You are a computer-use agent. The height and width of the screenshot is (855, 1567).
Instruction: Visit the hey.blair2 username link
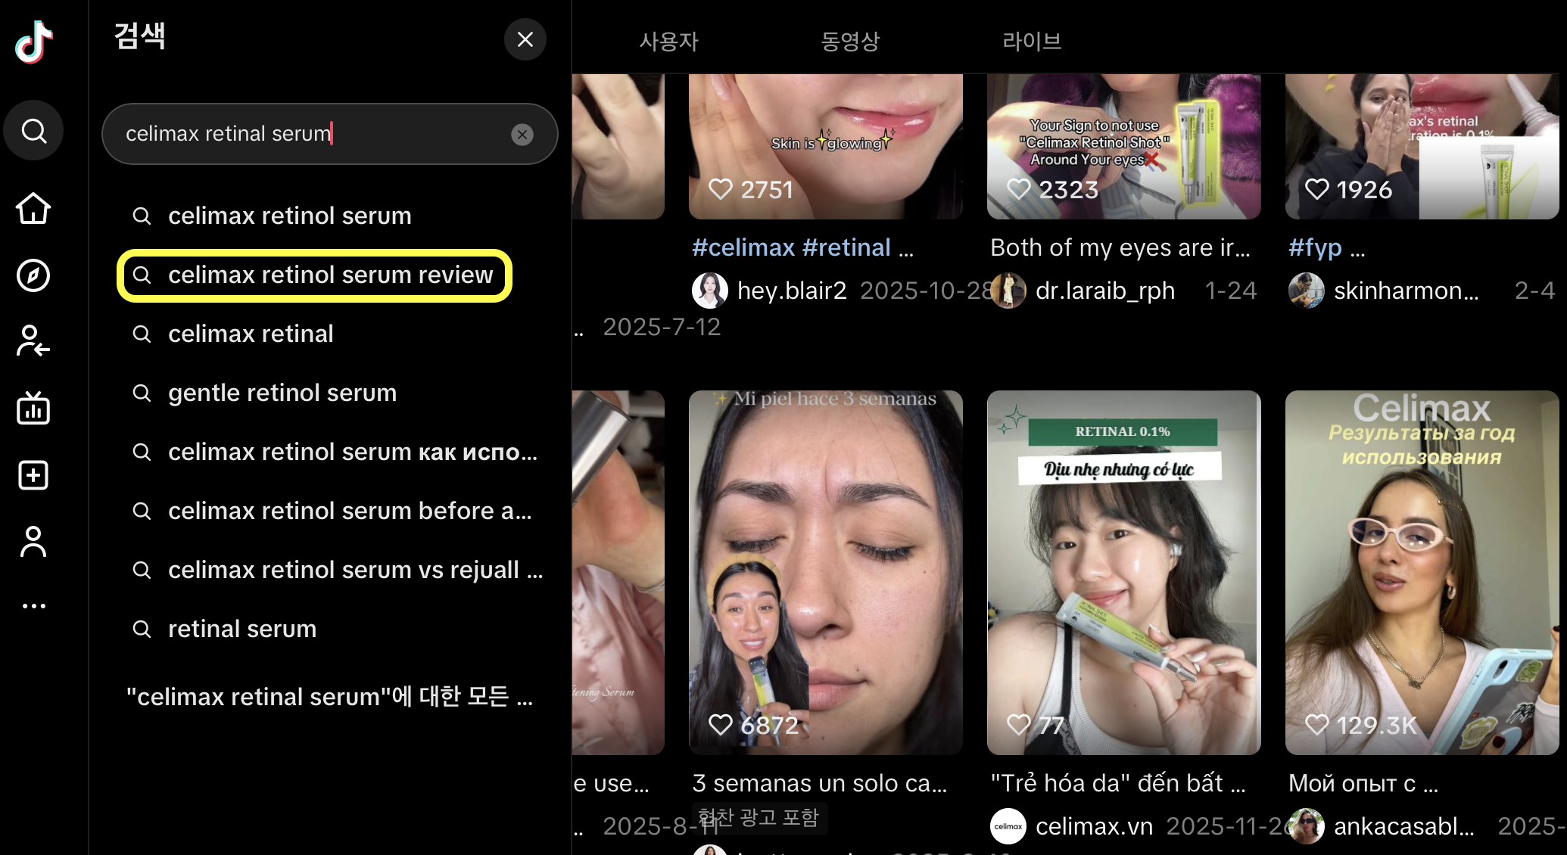coord(792,291)
